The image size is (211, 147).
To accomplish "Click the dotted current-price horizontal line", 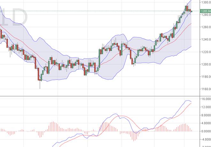I will [x=96, y=11].
